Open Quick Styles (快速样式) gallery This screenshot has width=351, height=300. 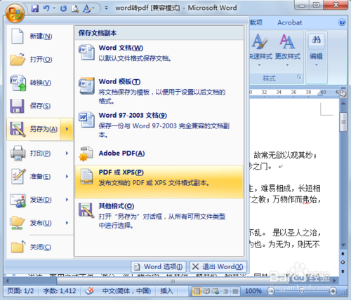[x=260, y=50]
